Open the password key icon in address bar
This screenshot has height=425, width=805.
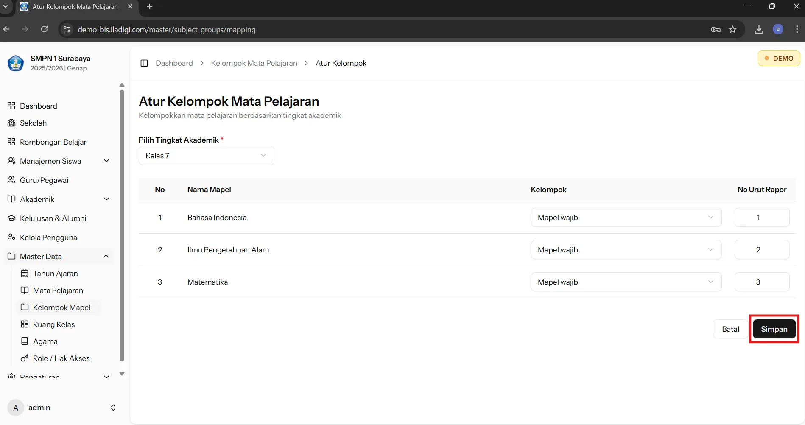[716, 29]
